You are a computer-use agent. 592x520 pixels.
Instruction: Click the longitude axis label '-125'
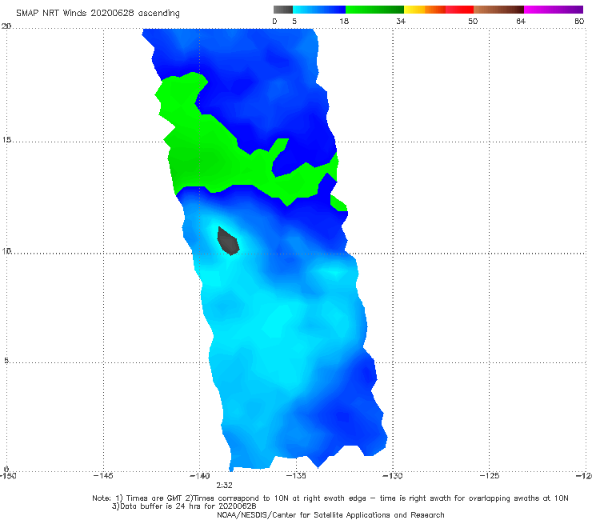coord(490,476)
